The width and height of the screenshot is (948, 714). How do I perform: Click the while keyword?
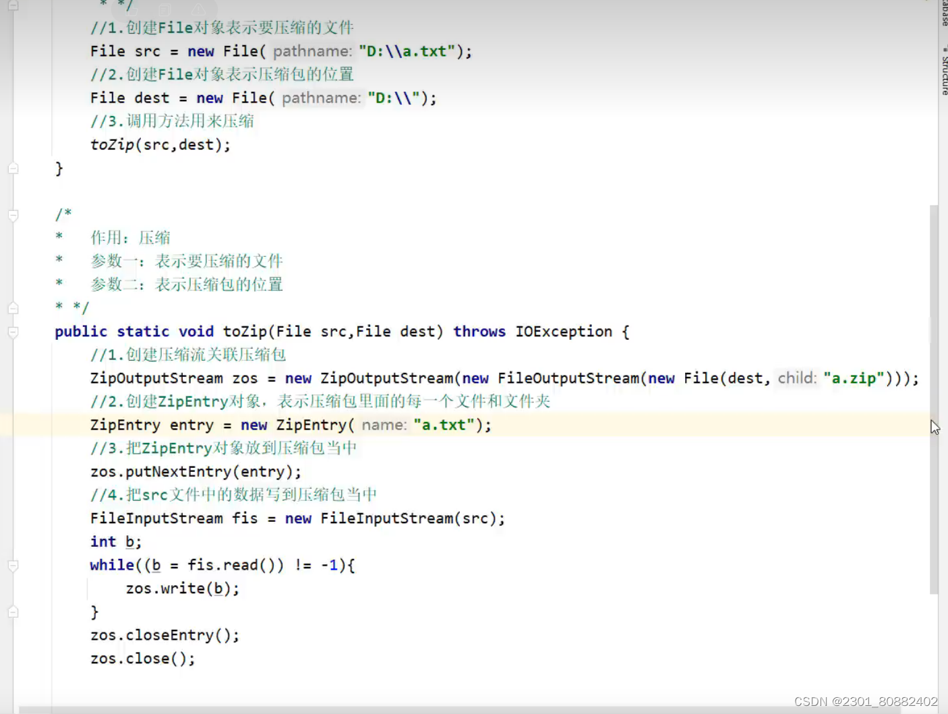click(112, 565)
